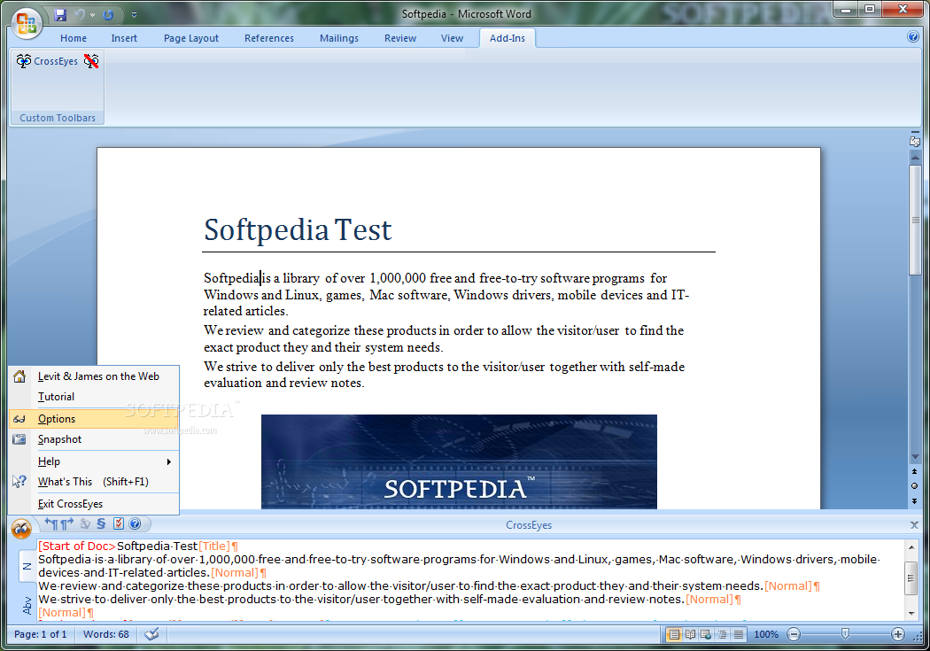Click the Softpedia Test title text
The image size is (930, 651).
[x=298, y=230]
